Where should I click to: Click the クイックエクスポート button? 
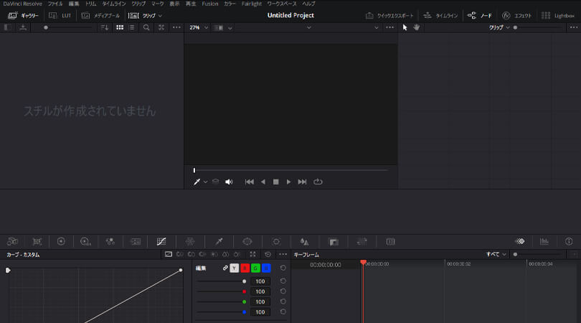388,15
